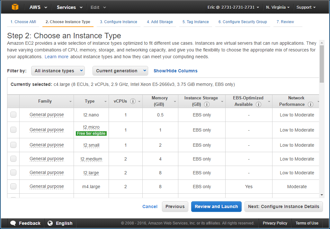The width and height of the screenshot is (330, 229).
Task: Click the Currently selected c4.large summary
Action: click(x=123, y=85)
